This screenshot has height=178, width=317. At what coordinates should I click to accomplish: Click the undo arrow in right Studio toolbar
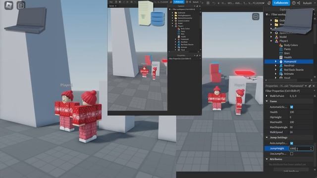[214, 3]
